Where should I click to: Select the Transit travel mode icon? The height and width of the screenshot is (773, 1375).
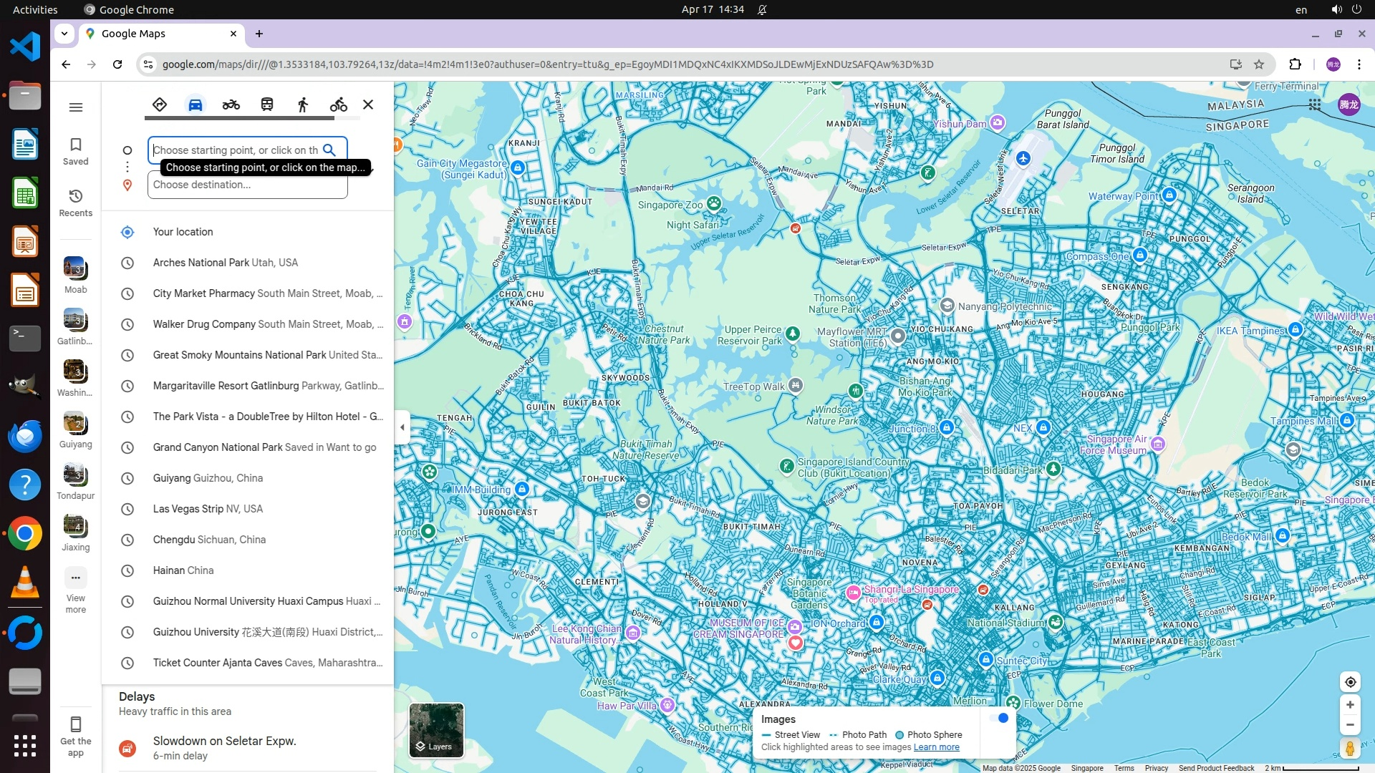tap(267, 104)
